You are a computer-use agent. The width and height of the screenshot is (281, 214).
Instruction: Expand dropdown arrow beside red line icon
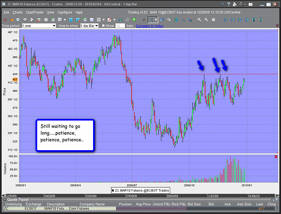tap(114, 20)
